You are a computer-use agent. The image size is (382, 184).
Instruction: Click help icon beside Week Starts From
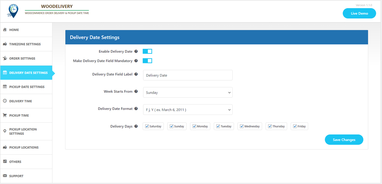(136, 92)
